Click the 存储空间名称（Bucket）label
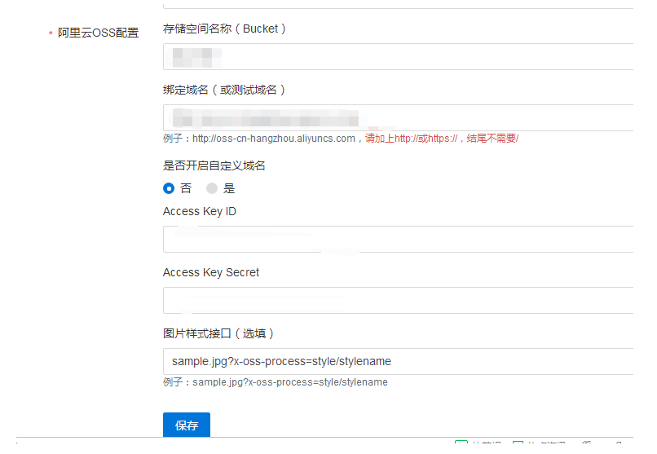657x454 pixels. (x=225, y=29)
